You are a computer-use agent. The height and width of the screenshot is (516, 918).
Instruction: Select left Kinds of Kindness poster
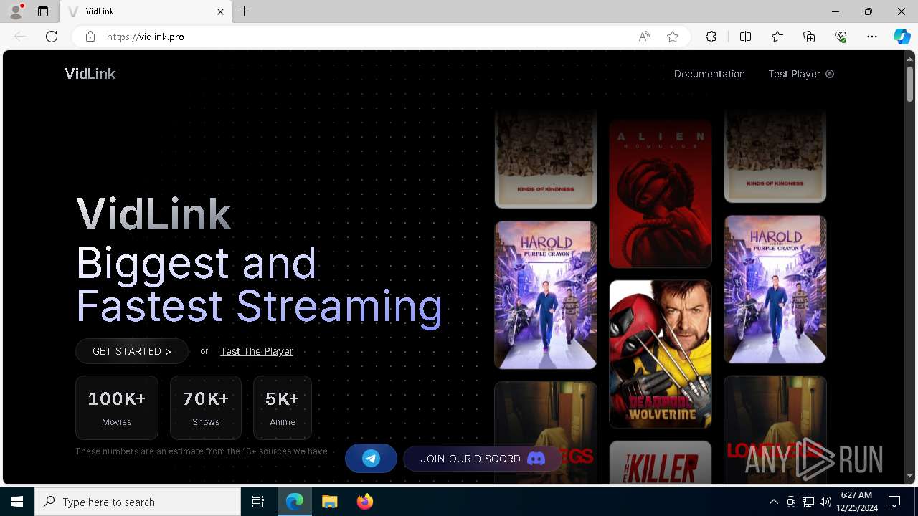[x=546, y=159]
